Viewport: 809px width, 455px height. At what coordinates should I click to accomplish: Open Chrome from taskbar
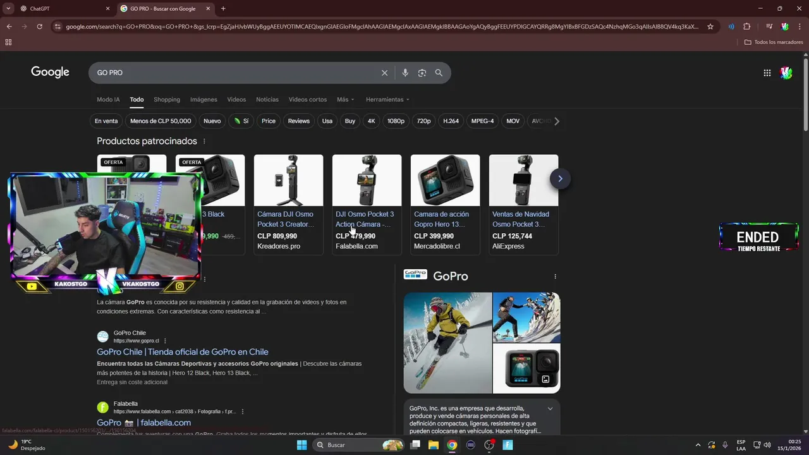452,445
